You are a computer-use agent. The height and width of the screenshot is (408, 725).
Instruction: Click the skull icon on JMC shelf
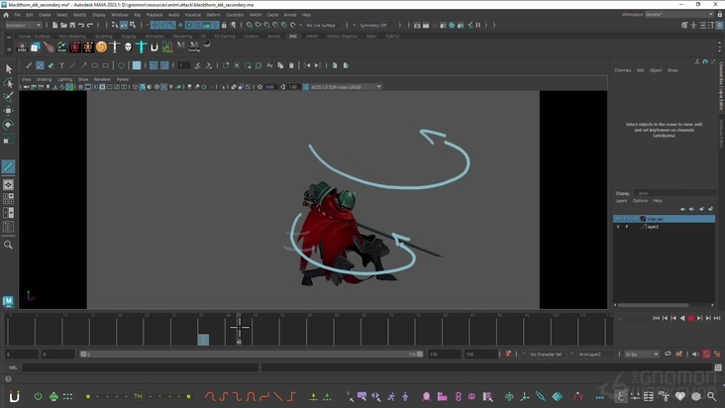pyautogui.click(x=128, y=47)
